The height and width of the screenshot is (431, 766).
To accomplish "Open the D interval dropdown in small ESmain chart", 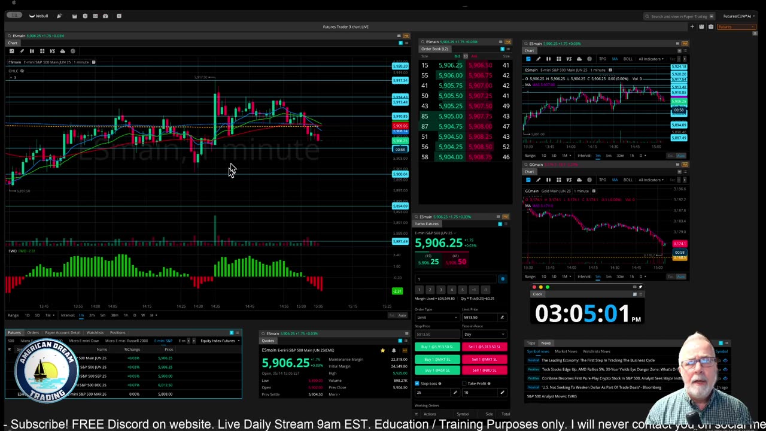I will pos(642,156).
